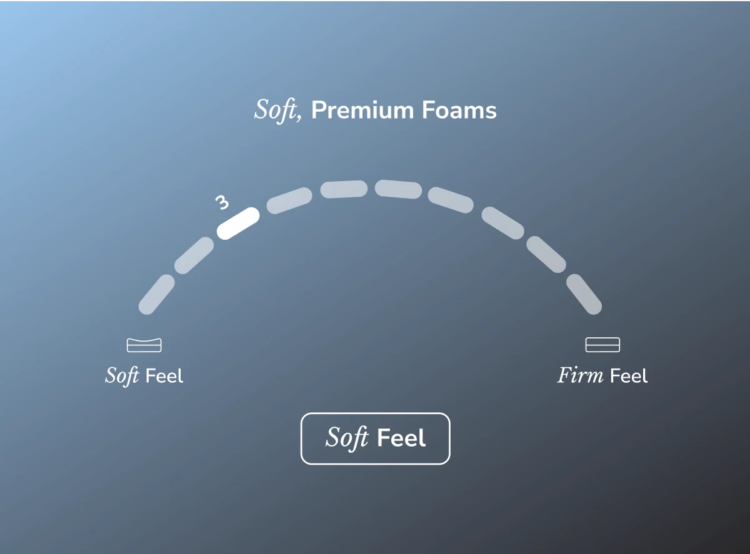Click the number 3 above the highlighted segment
The image size is (750, 554).
[x=222, y=203]
